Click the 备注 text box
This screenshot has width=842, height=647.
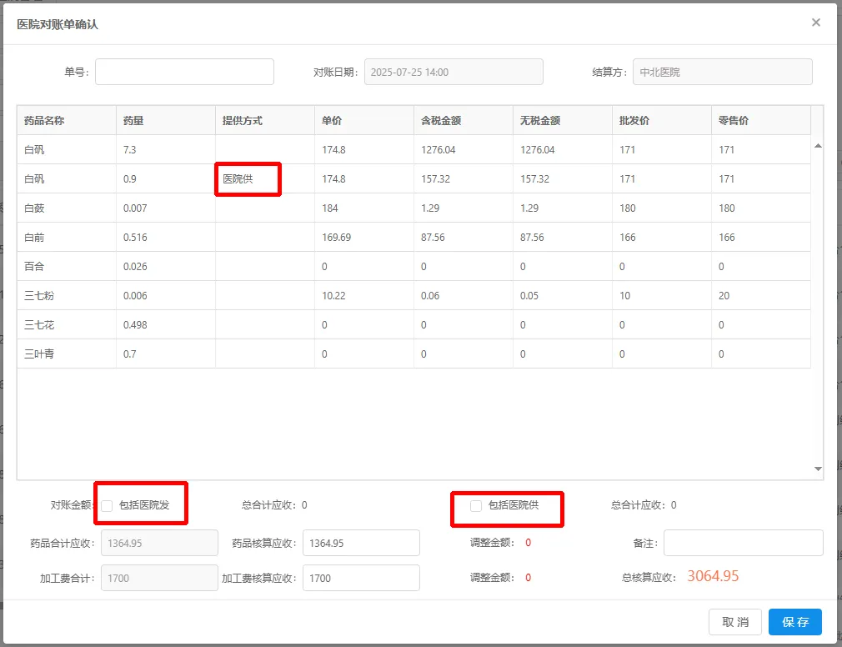tap(743, 543)
